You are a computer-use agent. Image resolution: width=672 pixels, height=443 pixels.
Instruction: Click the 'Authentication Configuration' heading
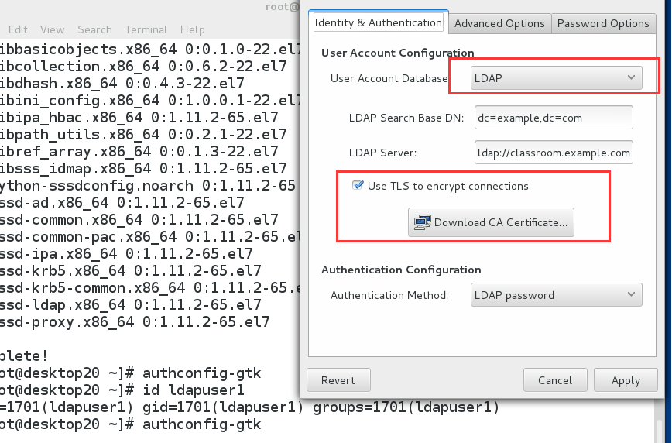click(401, 270)
